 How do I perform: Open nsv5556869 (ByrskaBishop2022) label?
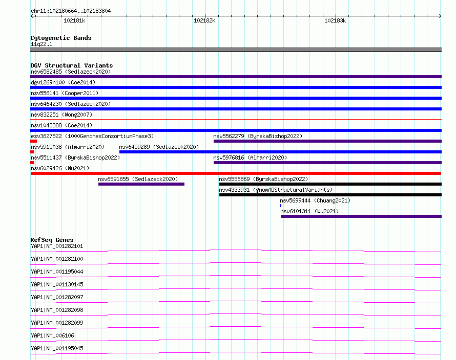pyautogui.click(x=263, y=179)
